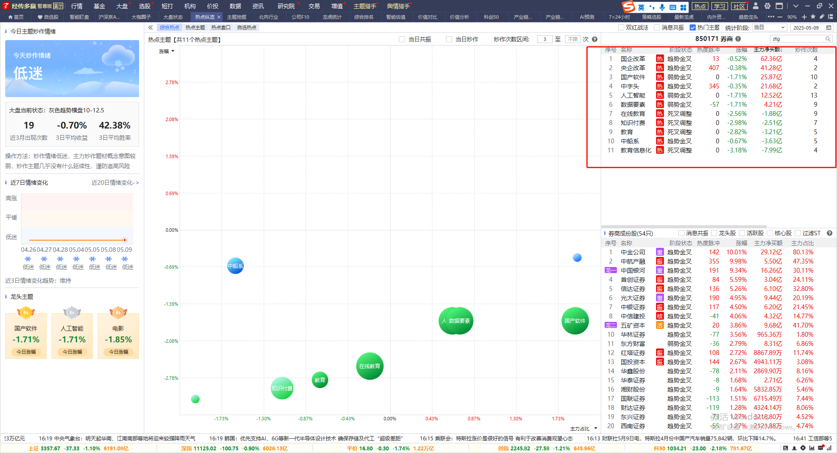The image size is (837, 453).
Task: Click the 热点 button in title bar
Action: tap(700, 6)
